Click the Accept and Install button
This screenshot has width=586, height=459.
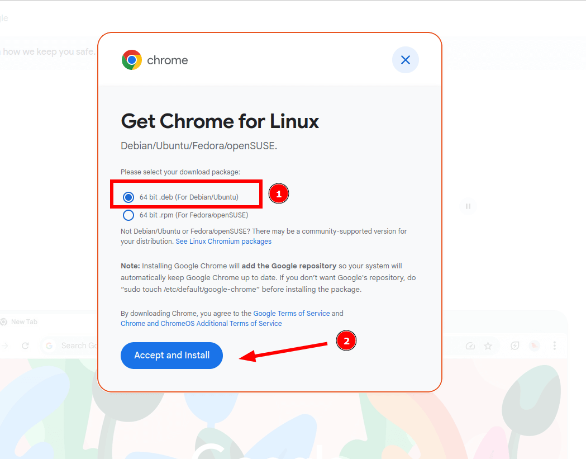pyautogui.click(x=171, y=355)
